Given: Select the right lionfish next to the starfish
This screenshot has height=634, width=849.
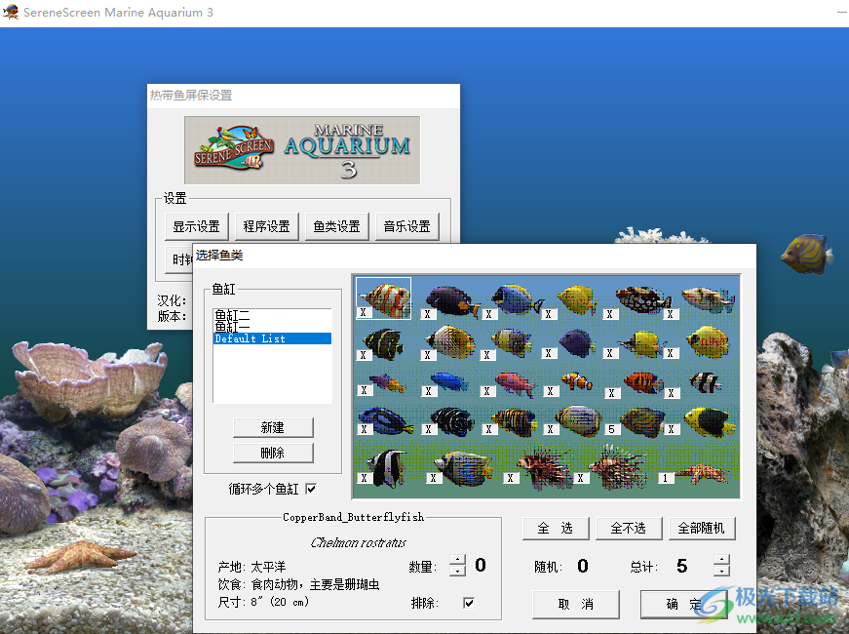Looking at the screenshot, I should tap(619, 467).
